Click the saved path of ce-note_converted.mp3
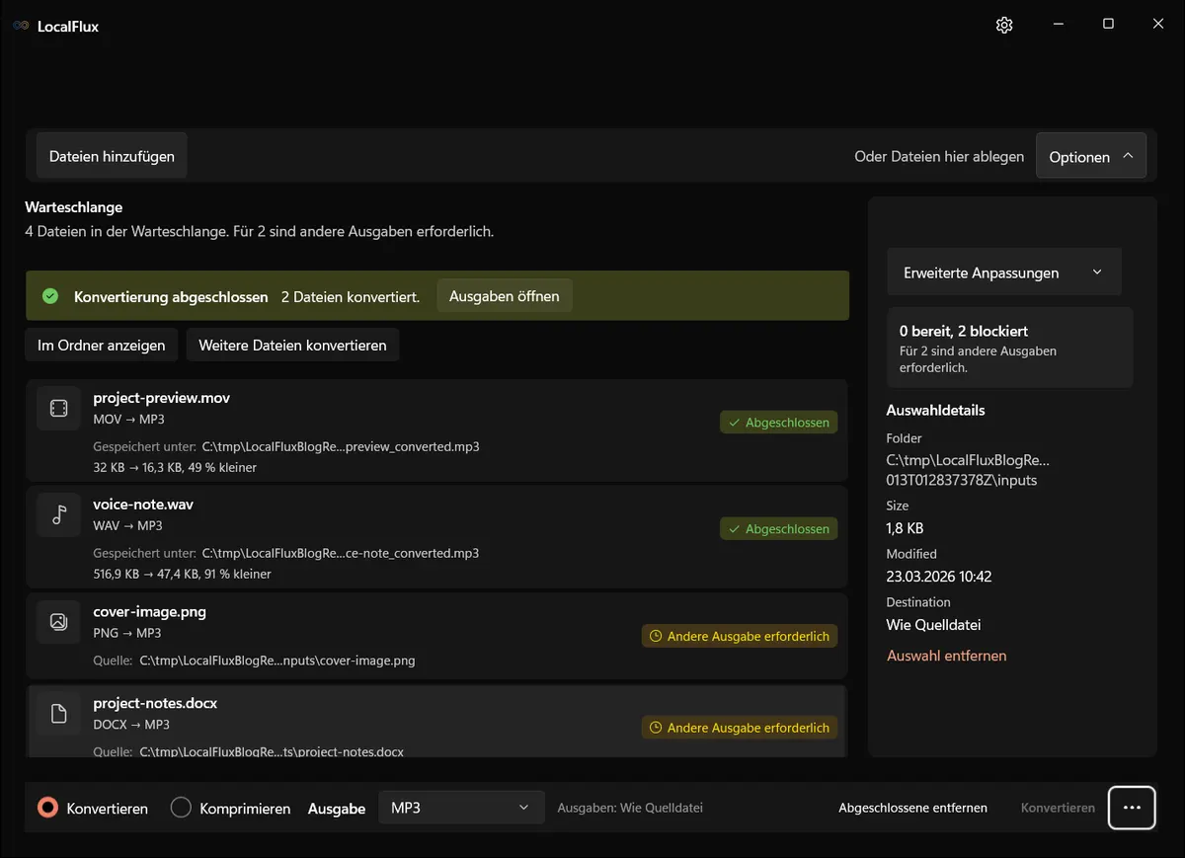1185x858 pixels. [x=341, y=553]
